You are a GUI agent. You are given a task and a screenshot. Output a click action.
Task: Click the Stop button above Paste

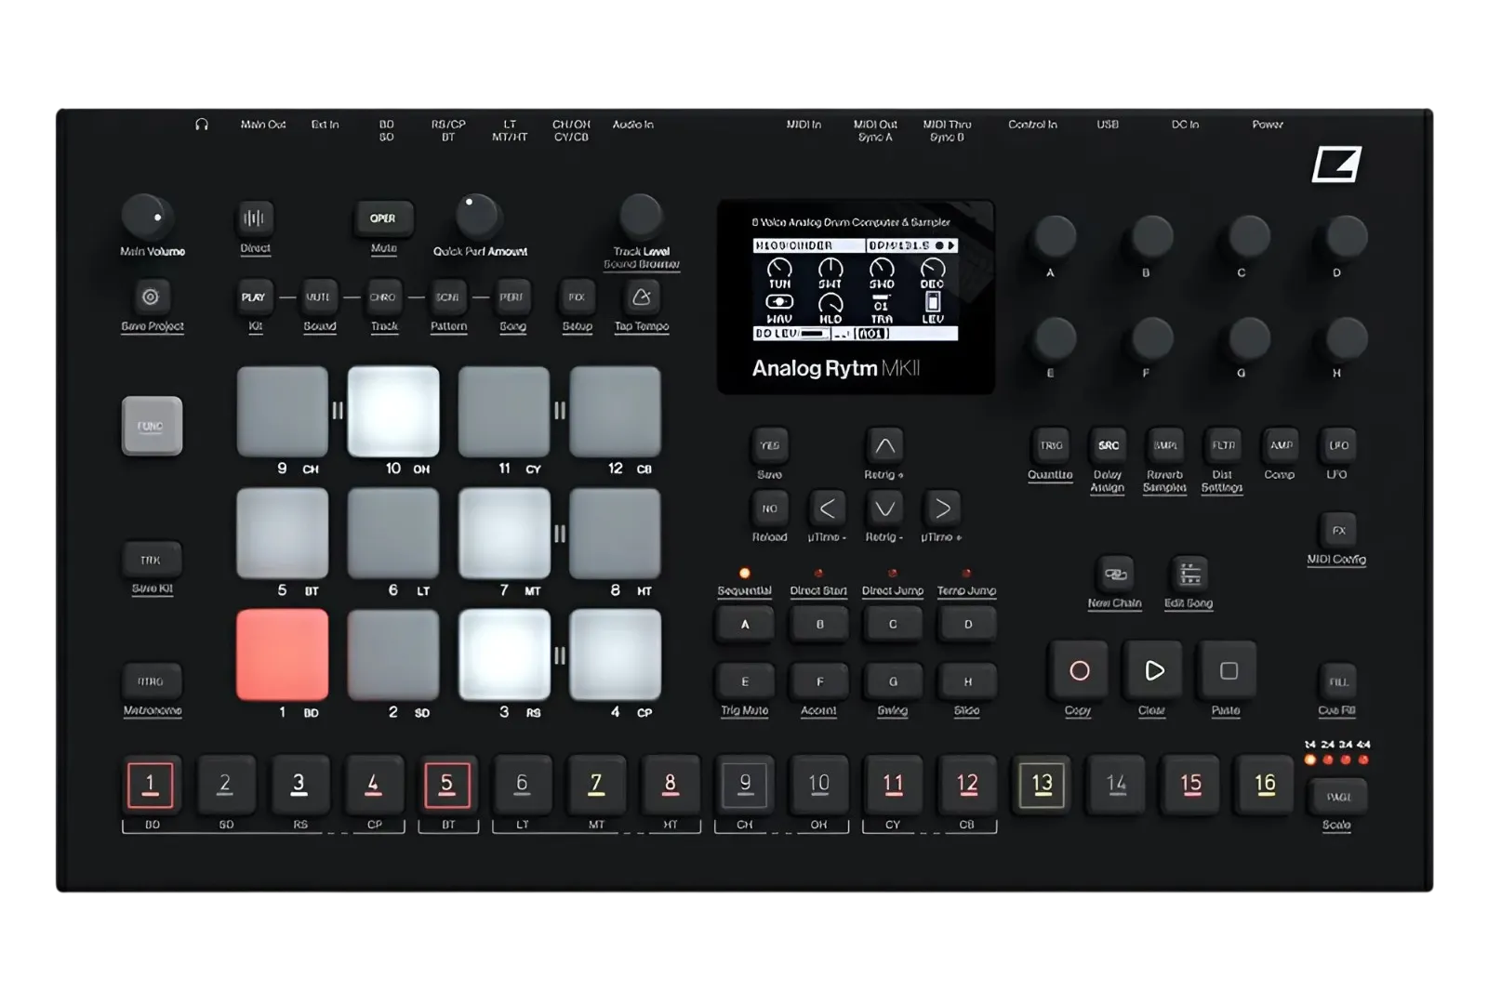pyautogui.click(x=1228, y=670)
